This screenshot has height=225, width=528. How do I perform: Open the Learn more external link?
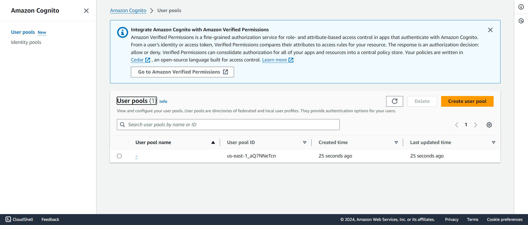(278, 60)
